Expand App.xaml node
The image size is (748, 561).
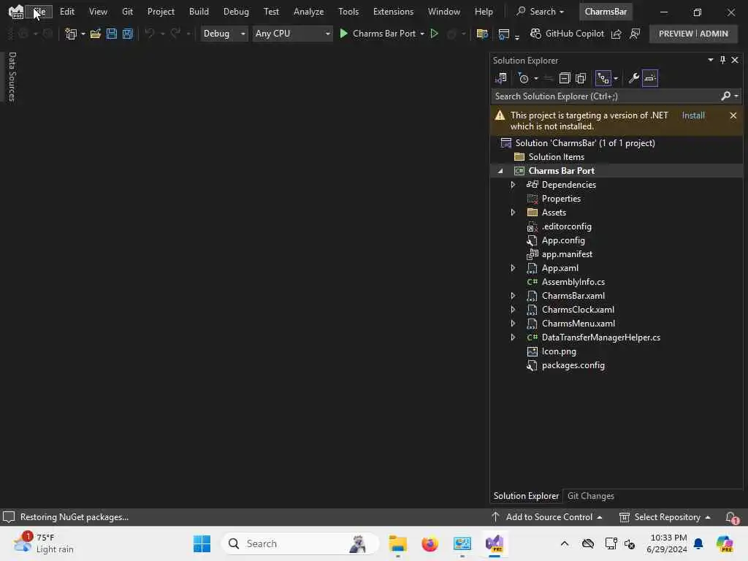[x=513, y=268]
